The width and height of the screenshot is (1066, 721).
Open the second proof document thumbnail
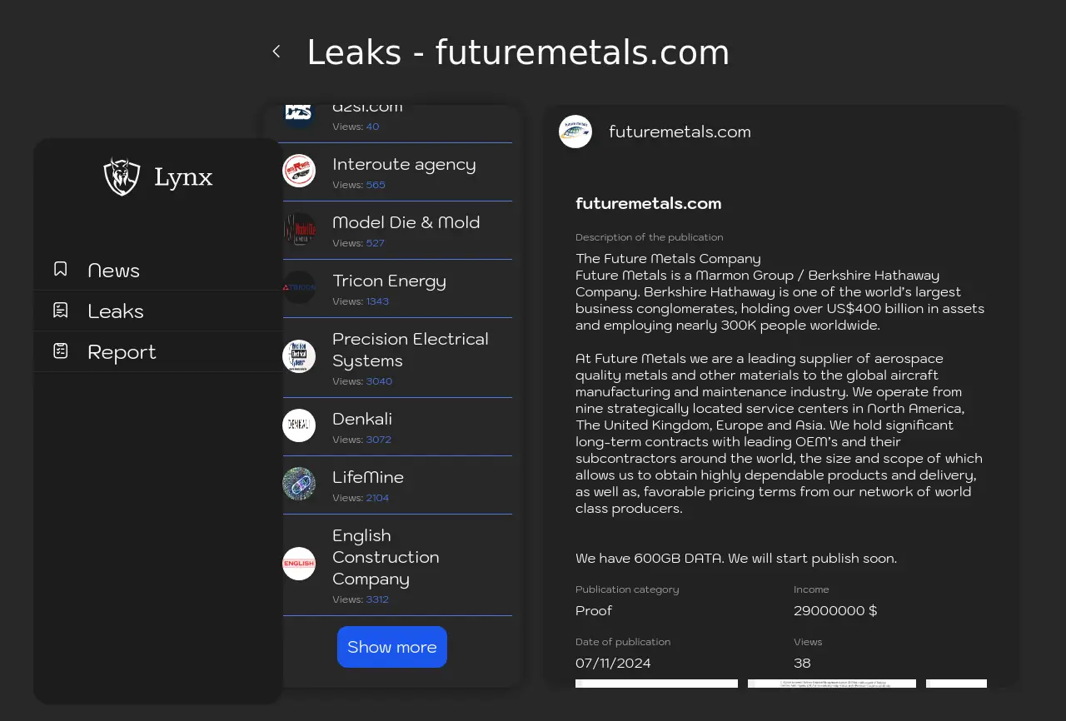[x=831, y=684]
